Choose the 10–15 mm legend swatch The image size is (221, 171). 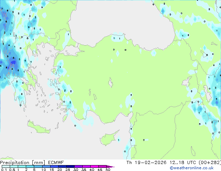pos(46,166)
